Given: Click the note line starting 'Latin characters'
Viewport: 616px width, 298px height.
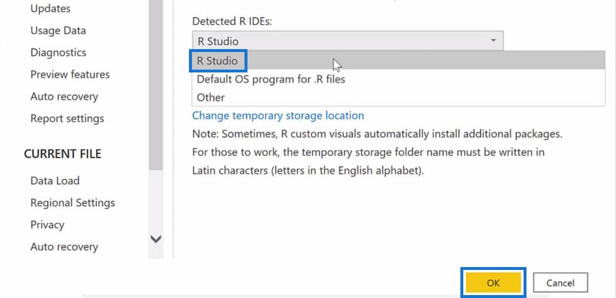Looking at the screenshot, I should point(308,171).
